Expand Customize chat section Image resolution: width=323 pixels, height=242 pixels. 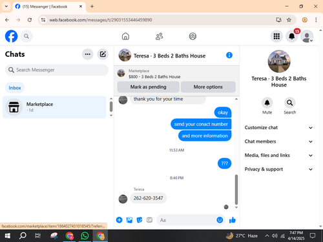pos(278,128)
